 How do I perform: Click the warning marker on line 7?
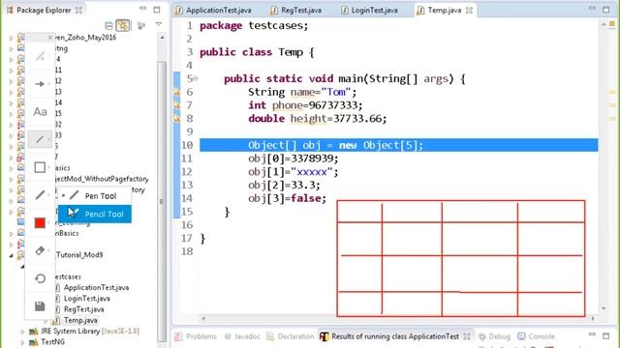176,105
